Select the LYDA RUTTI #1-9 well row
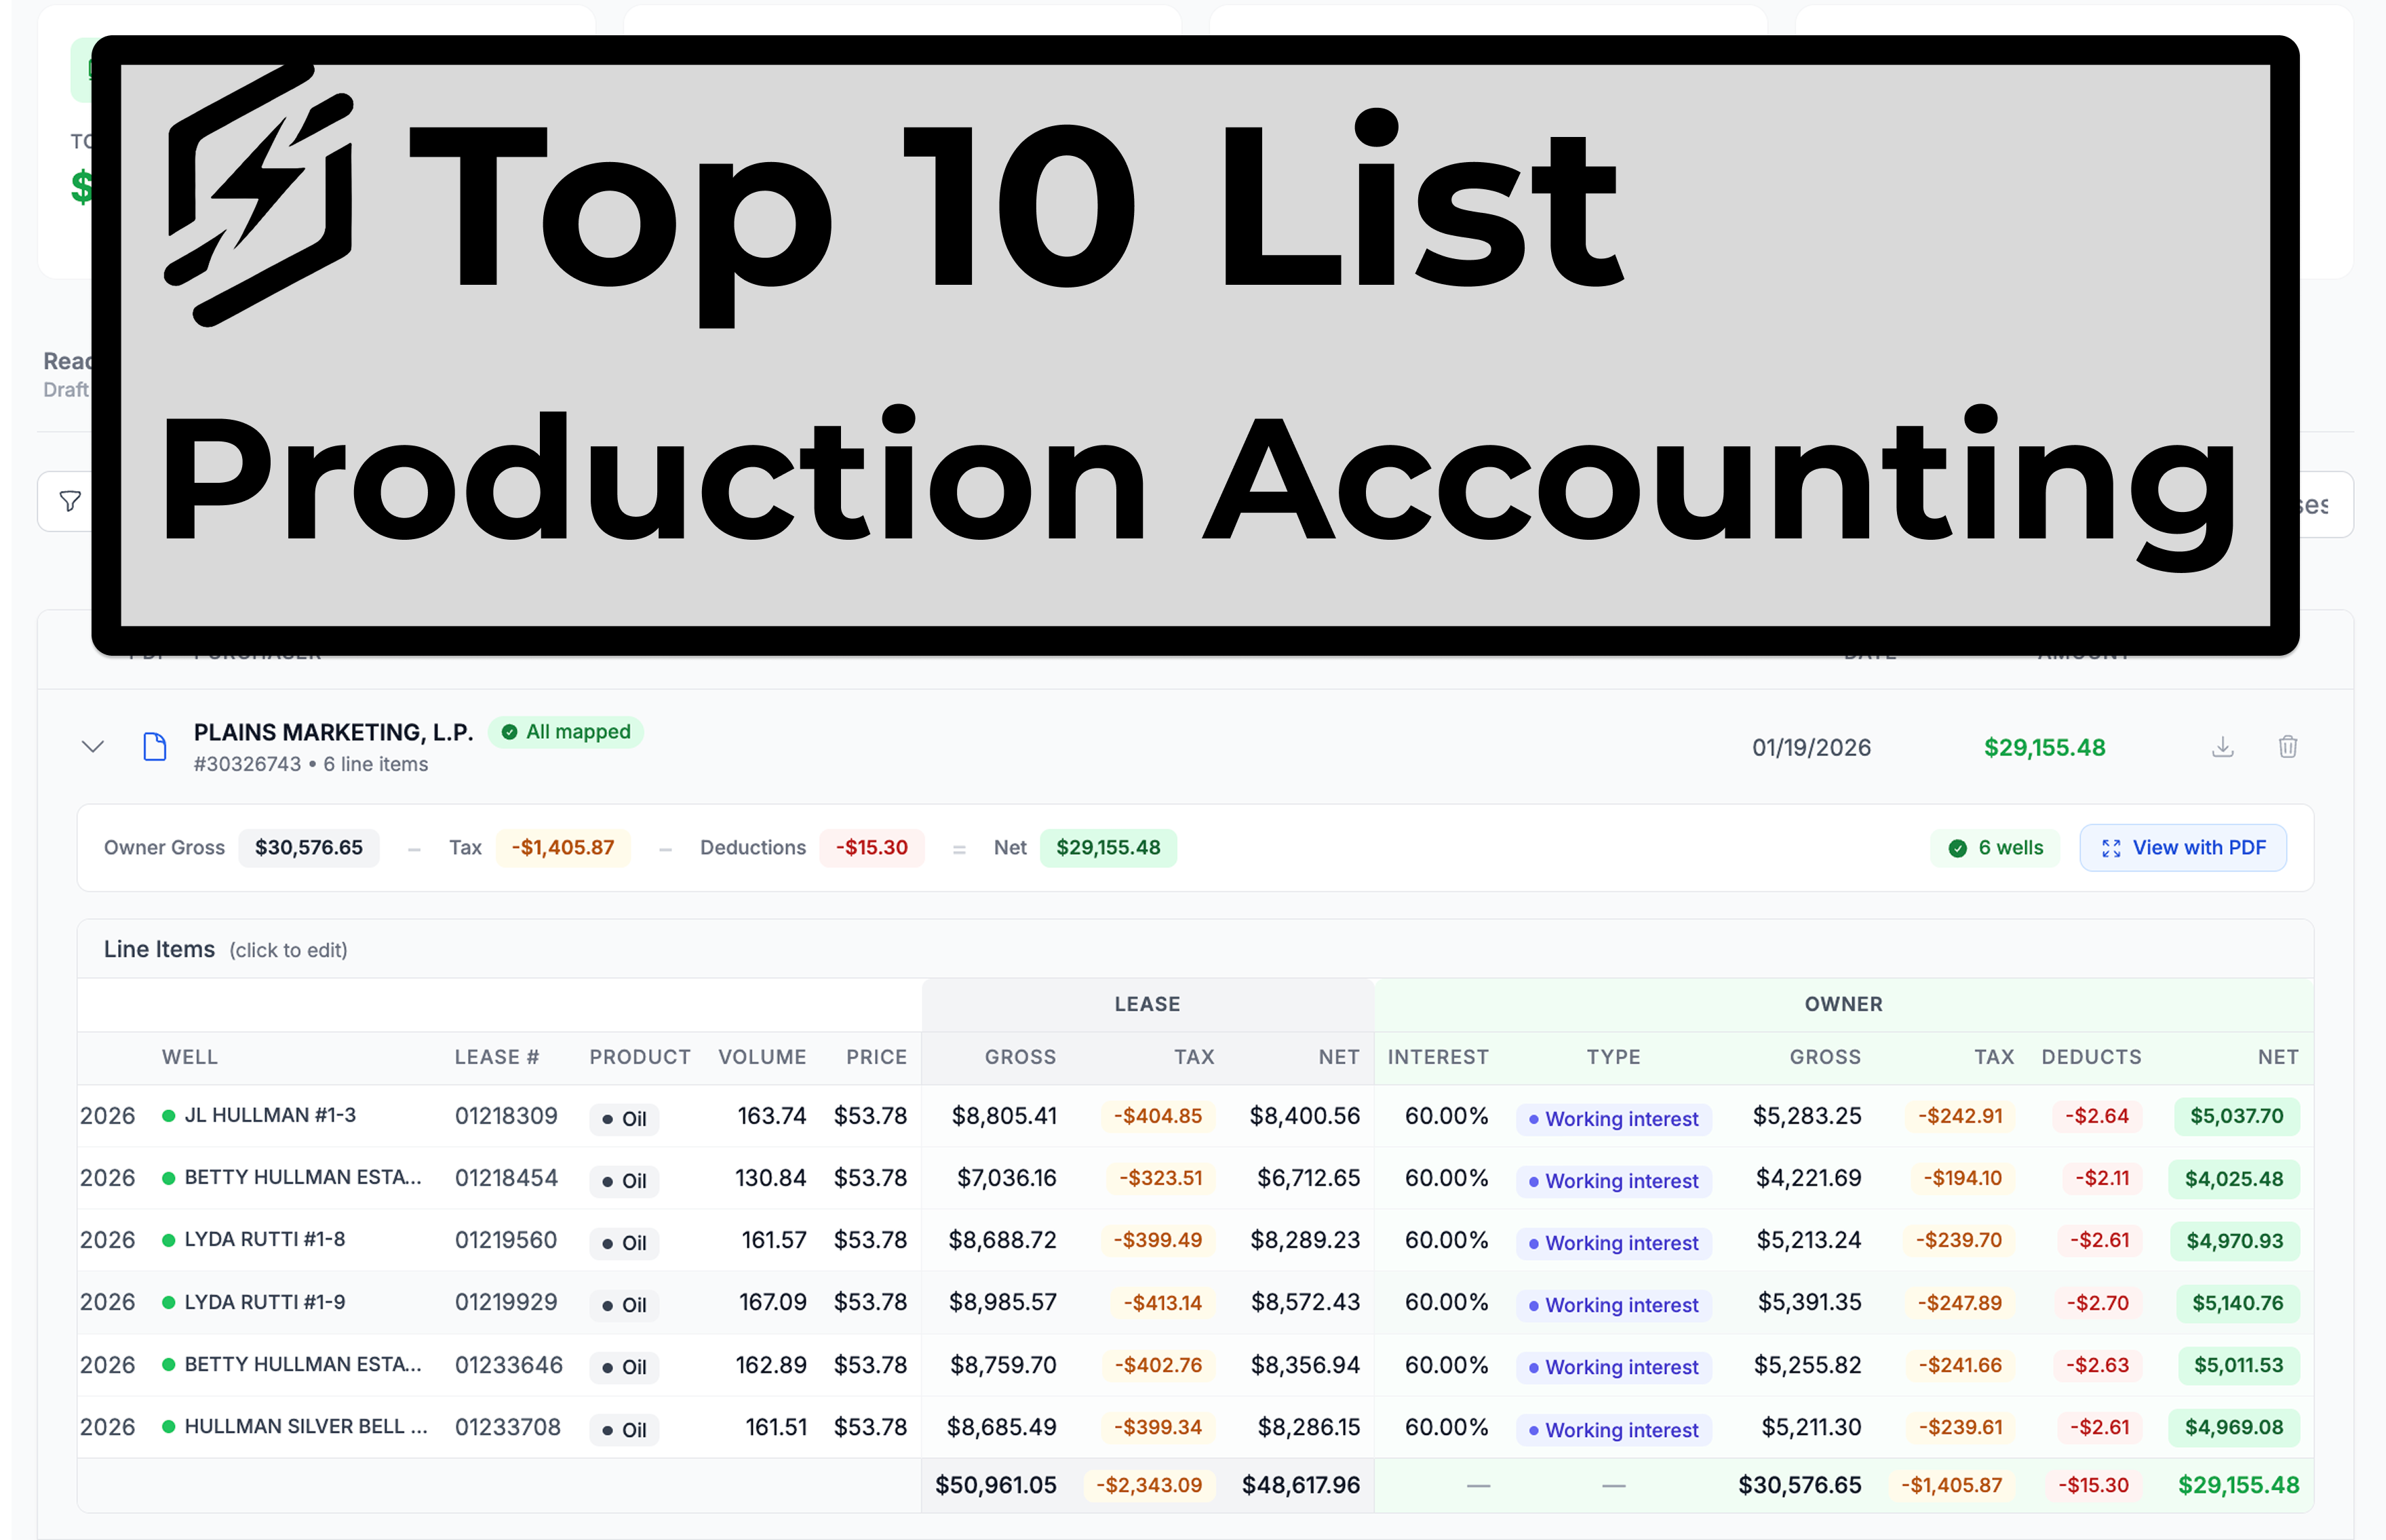The height and width of the screenshot is (1540, 2386). [264, 1302]
